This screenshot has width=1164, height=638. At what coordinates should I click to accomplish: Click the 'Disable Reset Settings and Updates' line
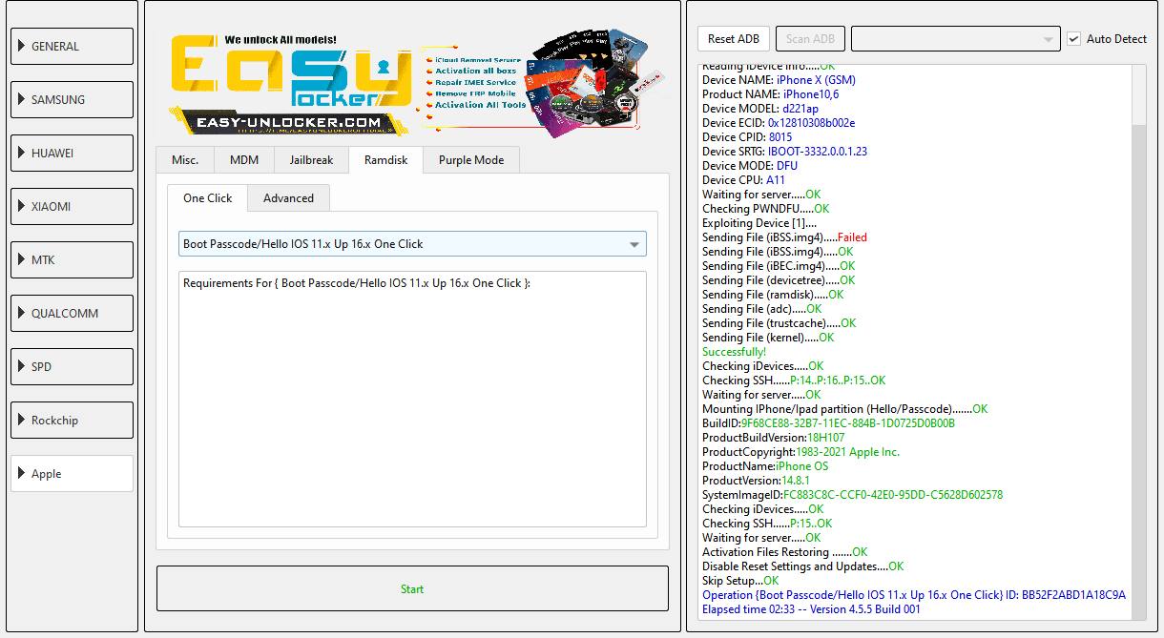(x=802, y=566)
